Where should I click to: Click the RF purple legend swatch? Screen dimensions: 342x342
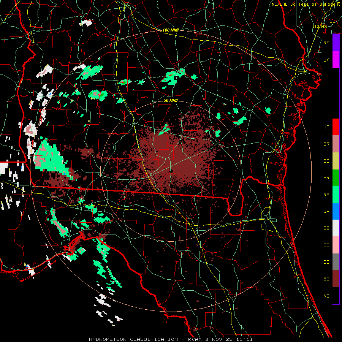coord(336,43)
